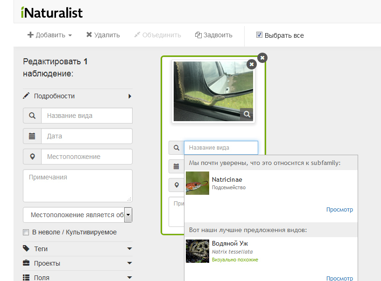Click the Задвоить toolbar button
Image resolution: width=381 pixels, height=281 pixels.
pyautogui.click(x=213, y=35)
